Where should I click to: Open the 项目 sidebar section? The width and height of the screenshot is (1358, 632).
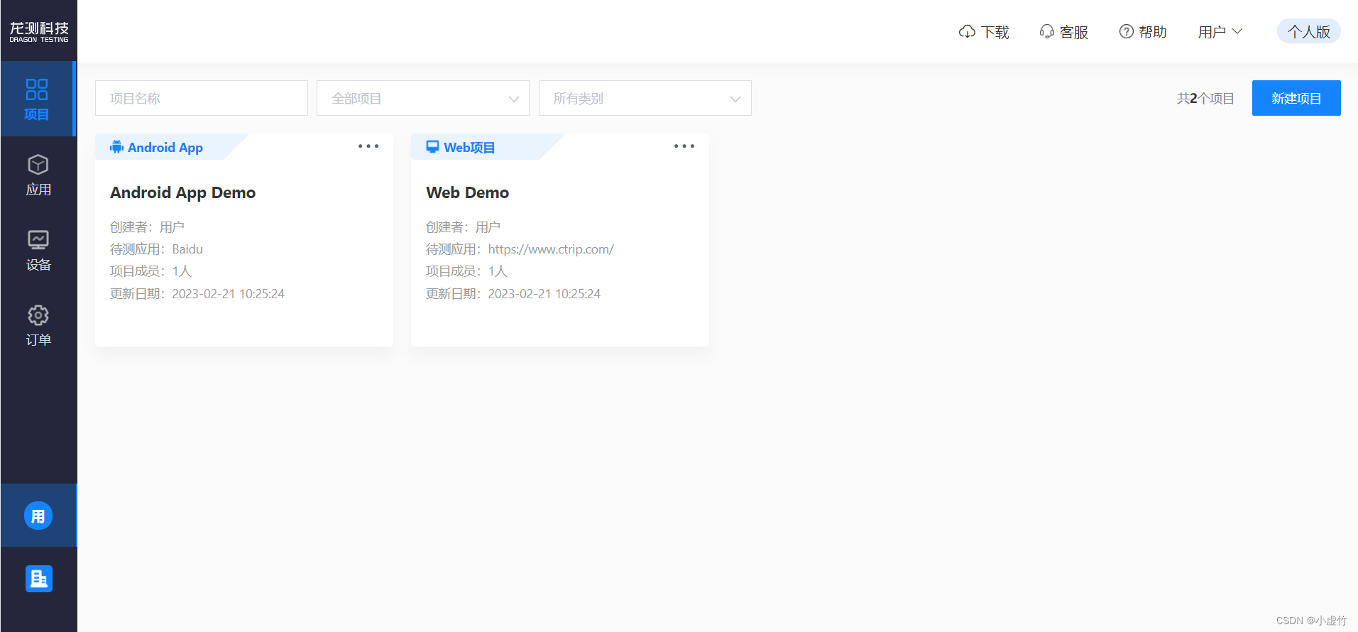(x=38, y=99)
